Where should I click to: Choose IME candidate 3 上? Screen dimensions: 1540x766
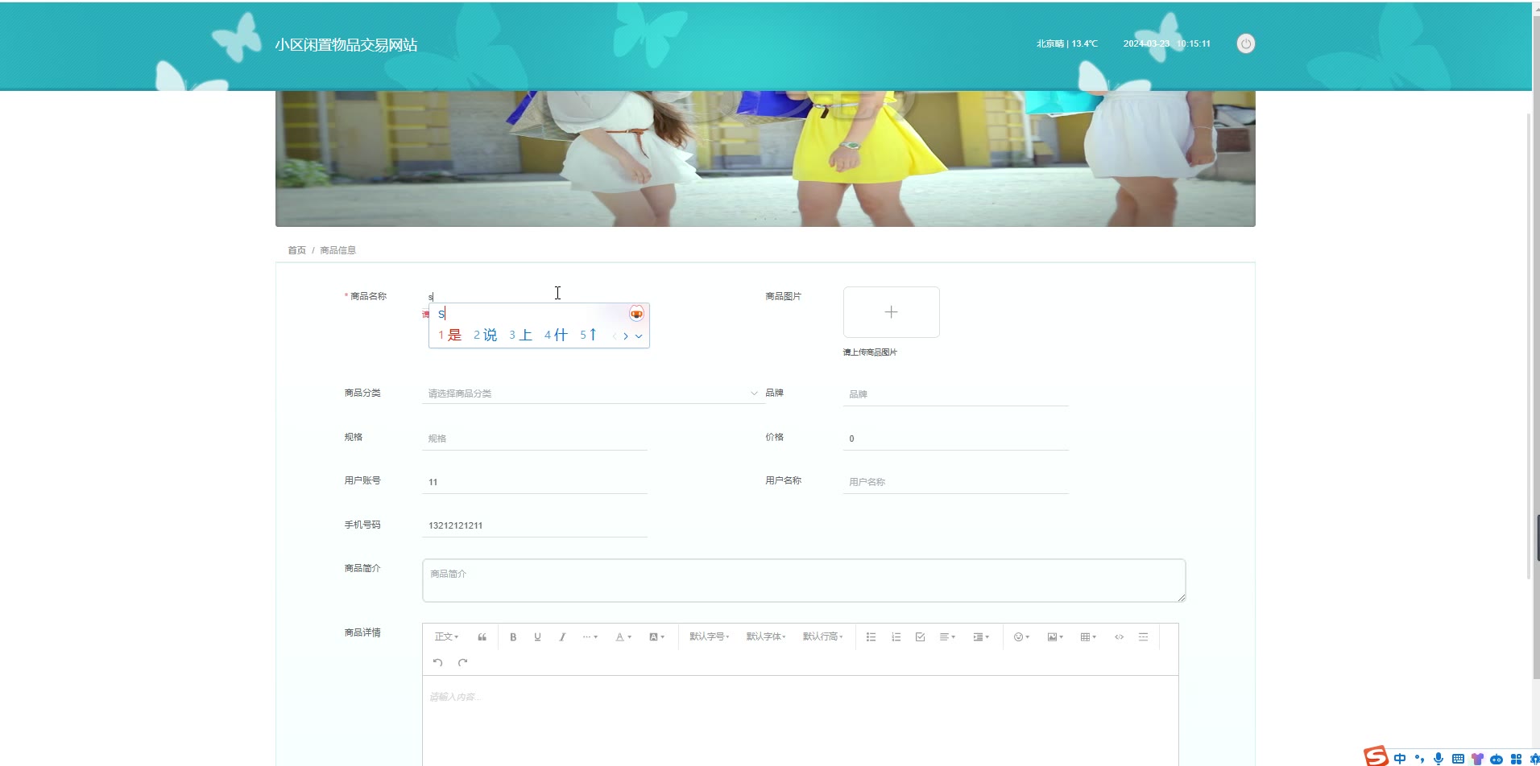pyautogui.click(x=521, y=336)
